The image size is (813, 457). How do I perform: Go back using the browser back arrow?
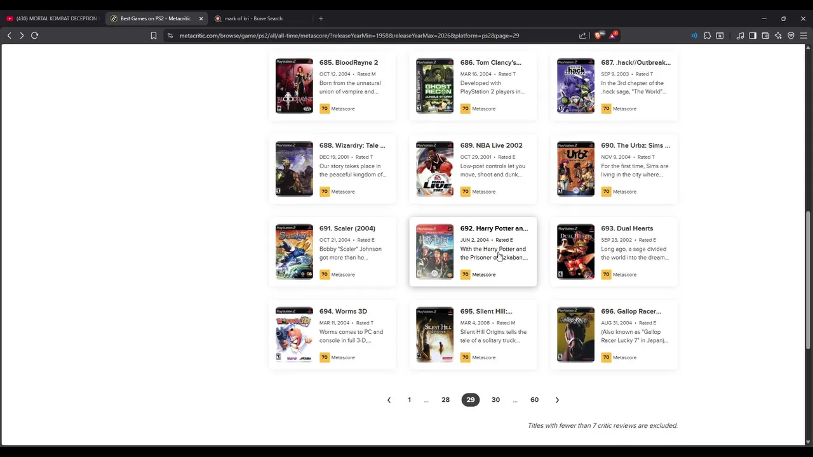pos(9,36)
